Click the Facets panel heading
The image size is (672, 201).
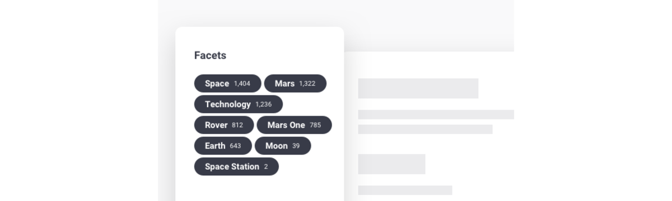pos(210,55)
